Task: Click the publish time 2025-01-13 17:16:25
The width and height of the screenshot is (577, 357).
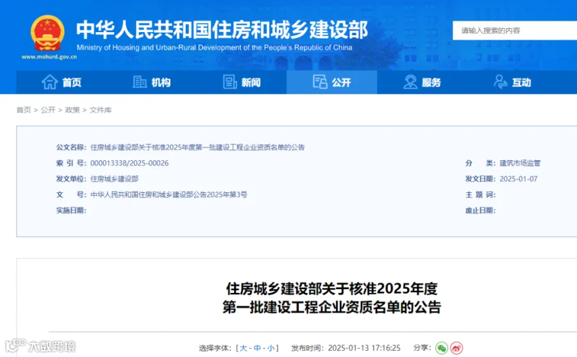Action: [x=364, y=348]
